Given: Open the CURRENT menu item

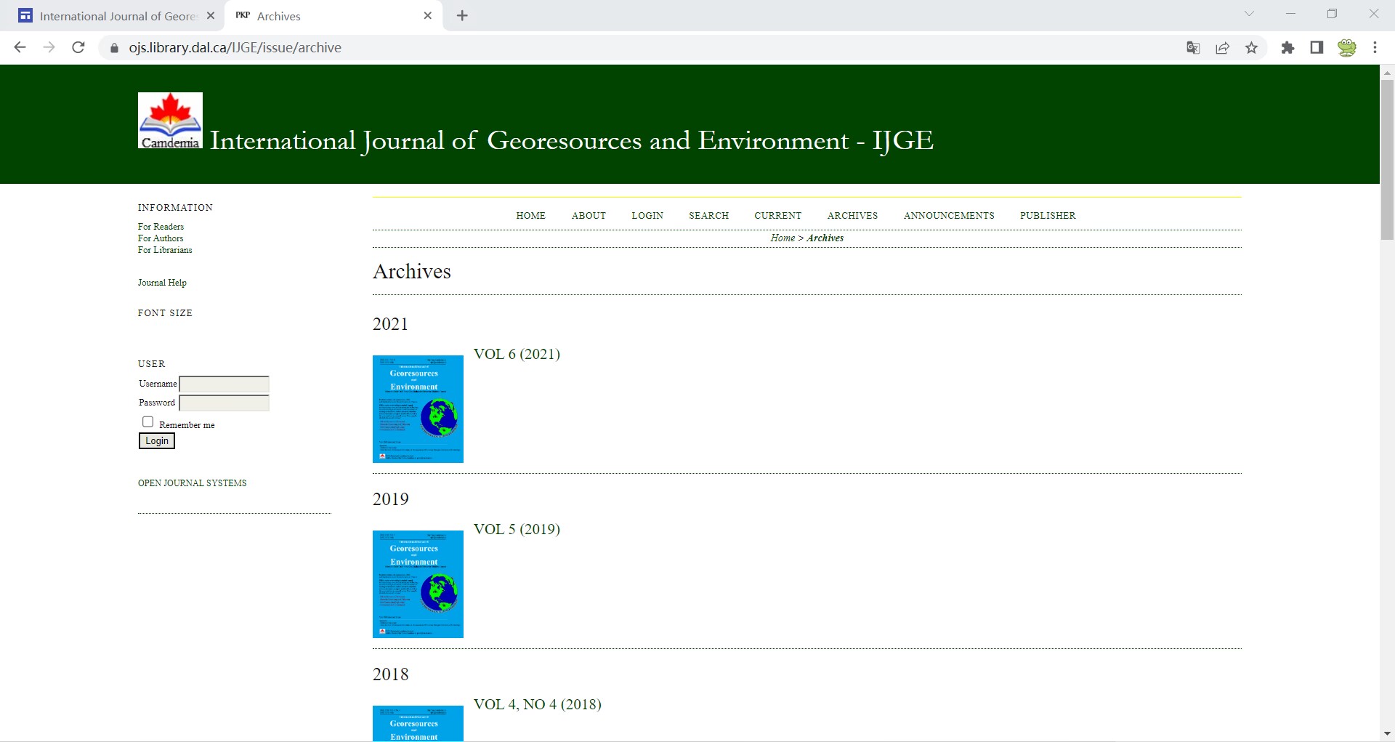Looking at the screenshot, I should point(777,216).
